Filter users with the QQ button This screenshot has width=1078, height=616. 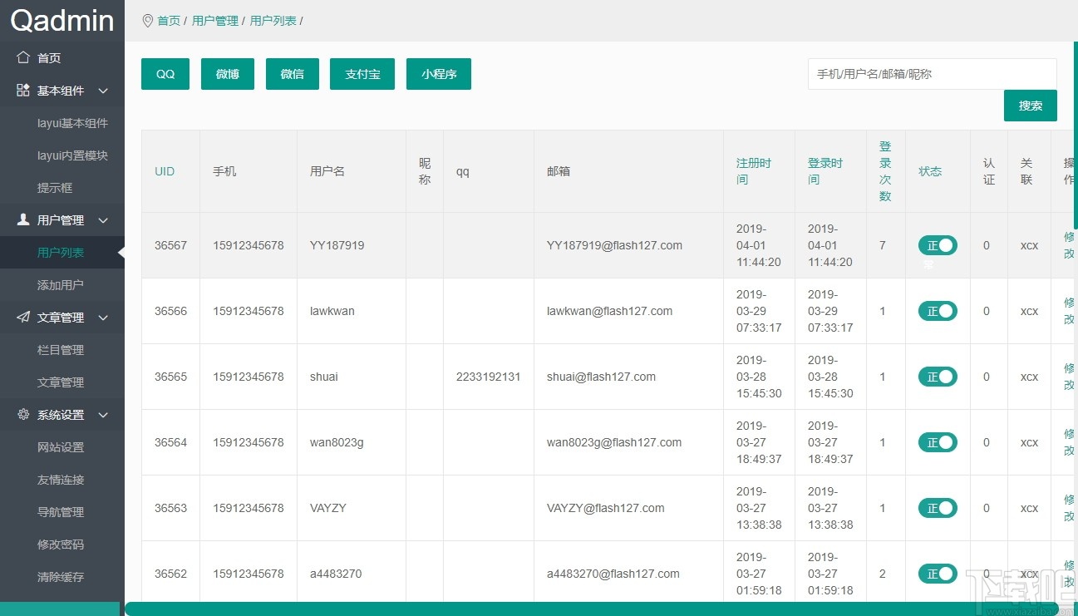[x=165, y=74]
